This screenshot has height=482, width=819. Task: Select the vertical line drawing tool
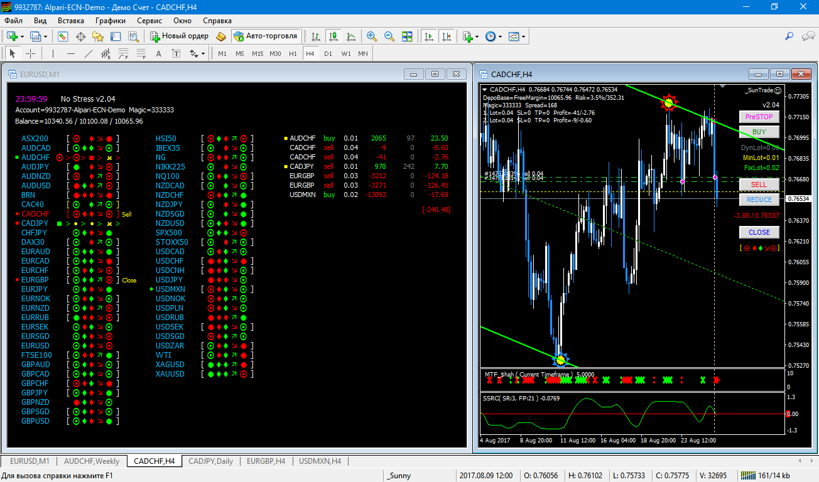coord(53,53)
